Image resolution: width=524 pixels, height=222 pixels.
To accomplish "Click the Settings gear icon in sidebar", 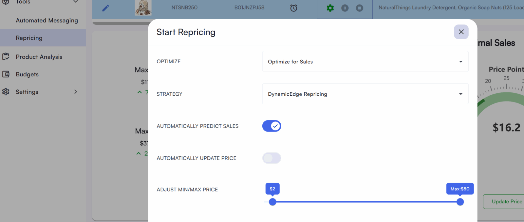I will [x=6, y=92].
